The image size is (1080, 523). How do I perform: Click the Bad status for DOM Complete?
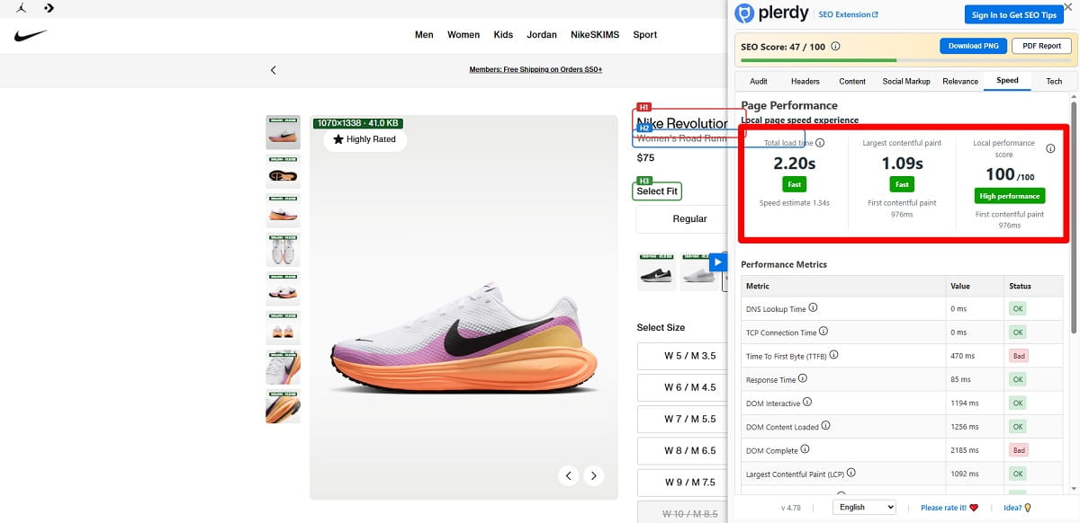[1018, 450]
